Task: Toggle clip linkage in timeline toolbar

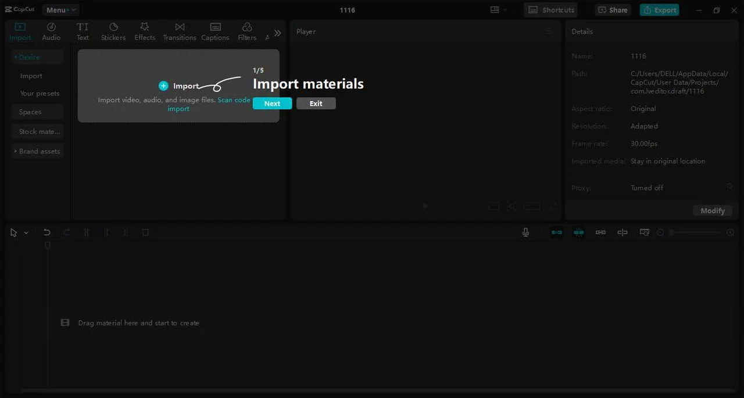Action: tap(600, 232)
